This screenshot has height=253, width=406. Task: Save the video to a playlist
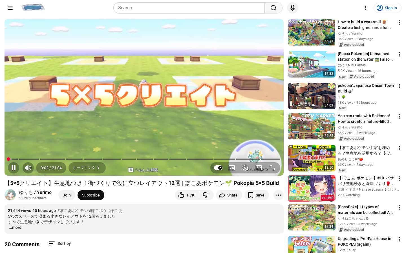point(257,195)
